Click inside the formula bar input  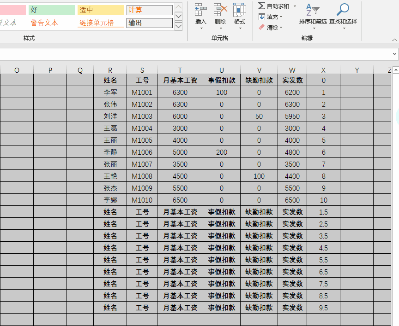(195, 54)
